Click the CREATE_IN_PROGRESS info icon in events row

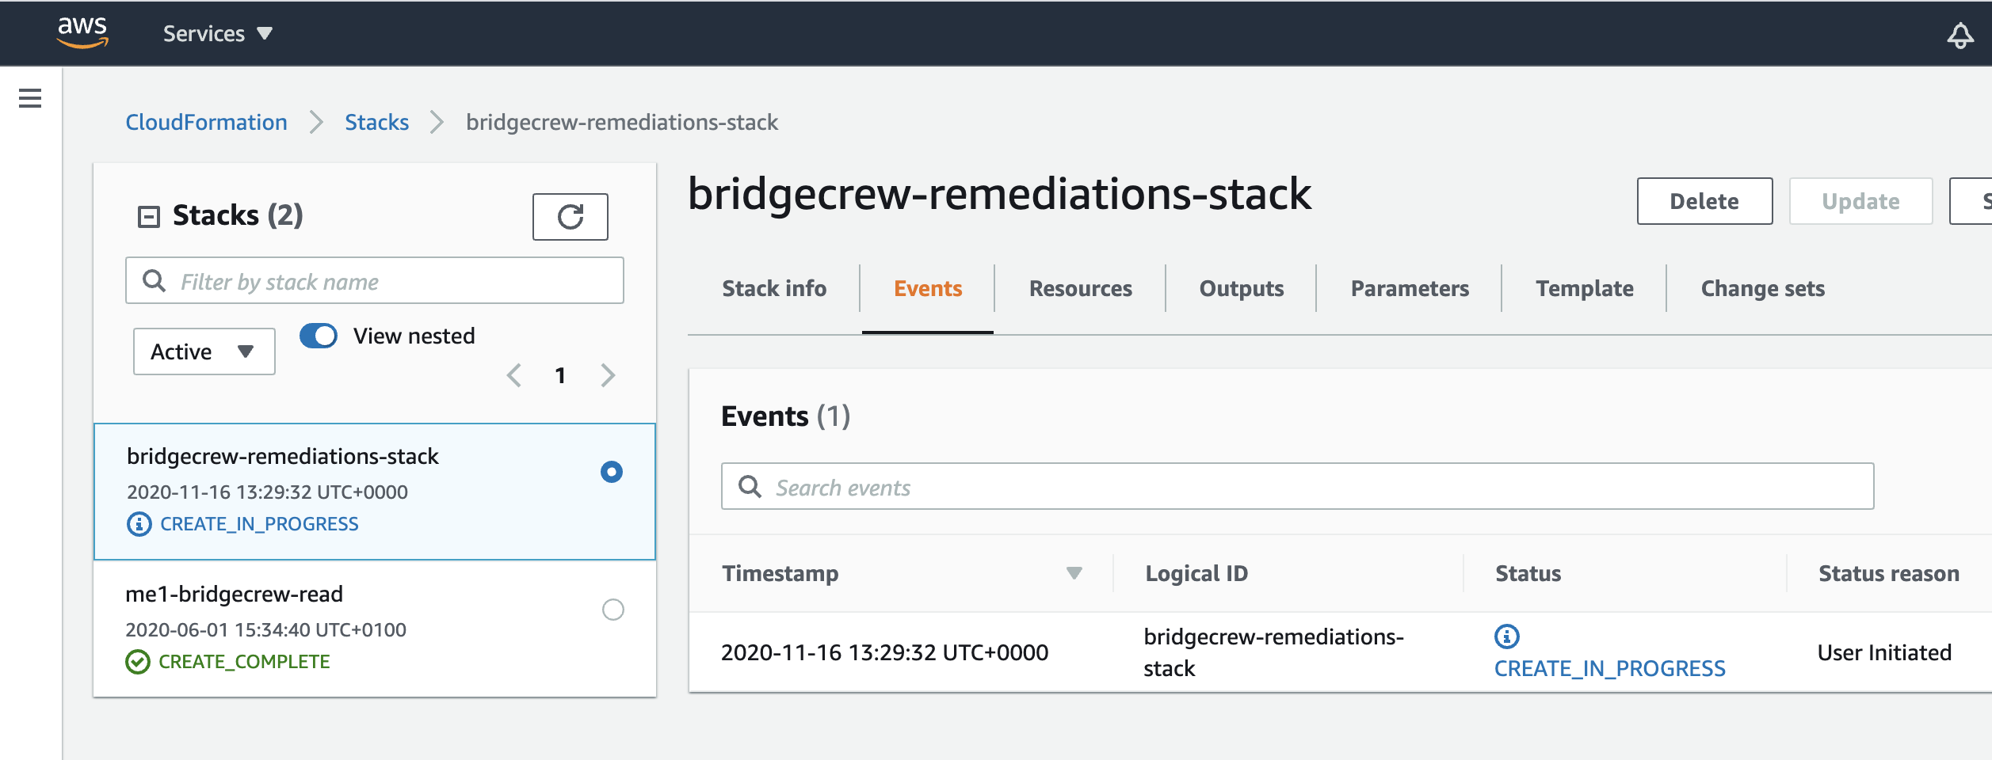(1507, 636)
